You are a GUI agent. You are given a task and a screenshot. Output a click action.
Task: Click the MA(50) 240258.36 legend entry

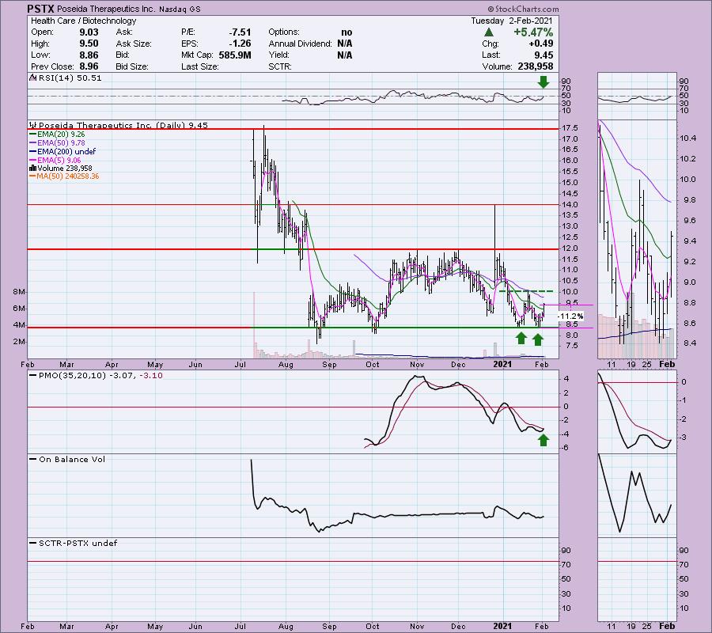coord(64,176)
